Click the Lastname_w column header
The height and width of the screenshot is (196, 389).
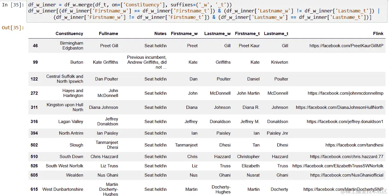(217, 34)
